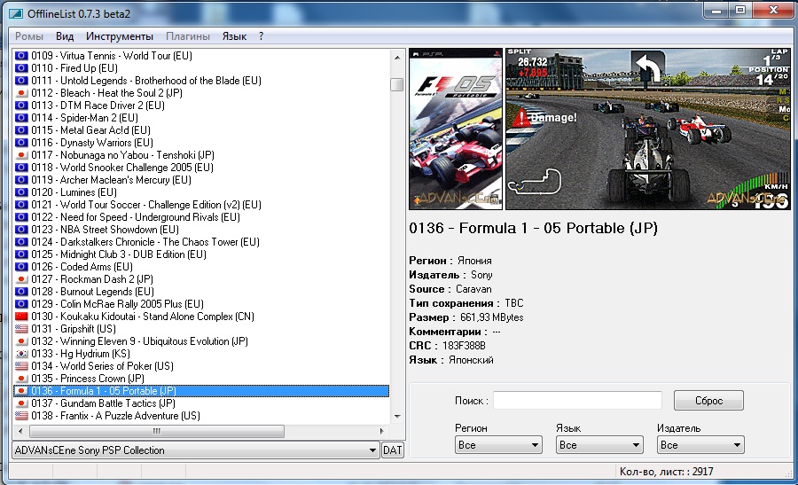Click the Korea flag icon beside Hg Hydrium
The image size is (798, 485).
coord(22,354)
